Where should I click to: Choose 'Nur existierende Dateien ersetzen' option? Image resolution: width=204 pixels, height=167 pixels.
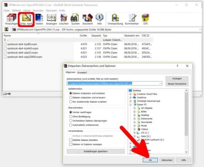(71, 101)
